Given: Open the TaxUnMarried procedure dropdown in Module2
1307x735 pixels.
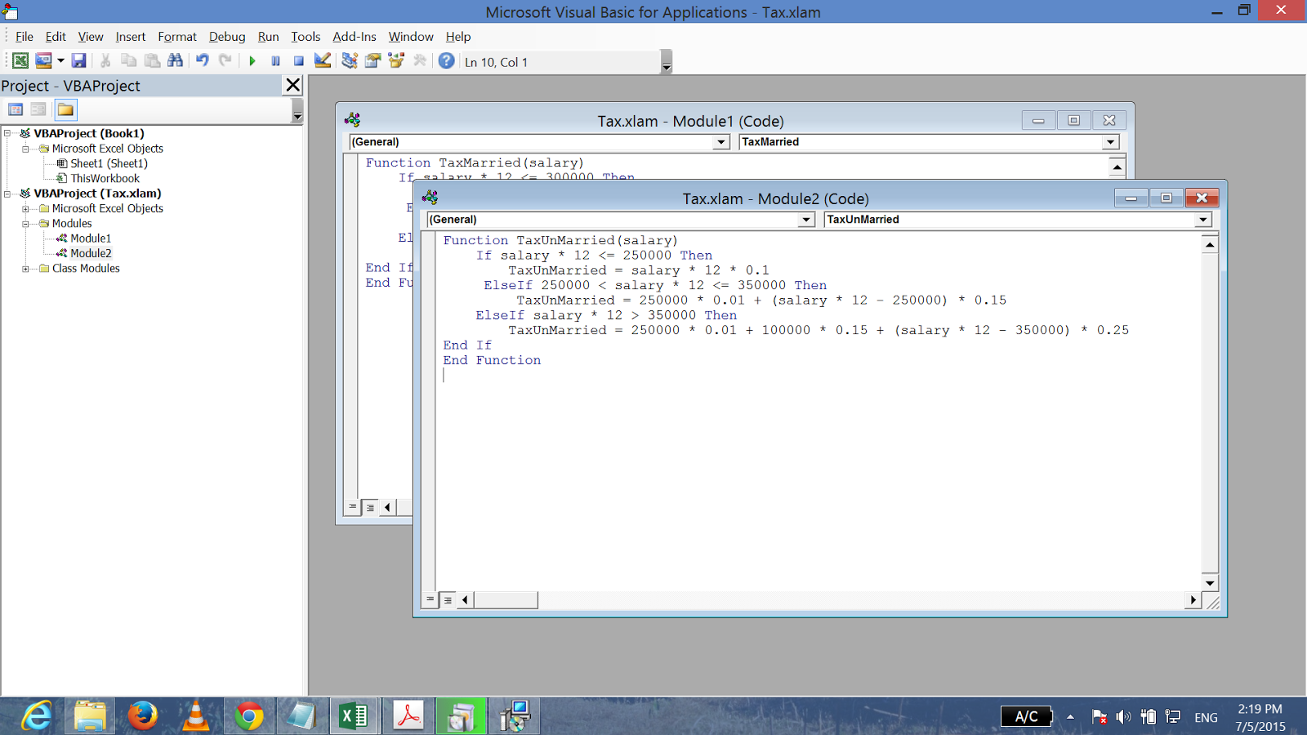Looking at the screenshot, I should tap(1202, 220).
